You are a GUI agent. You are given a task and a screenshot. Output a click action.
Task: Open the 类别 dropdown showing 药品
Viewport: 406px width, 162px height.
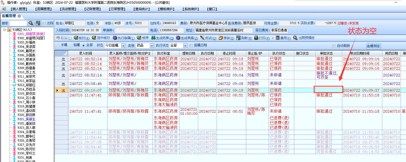point(152,46)
